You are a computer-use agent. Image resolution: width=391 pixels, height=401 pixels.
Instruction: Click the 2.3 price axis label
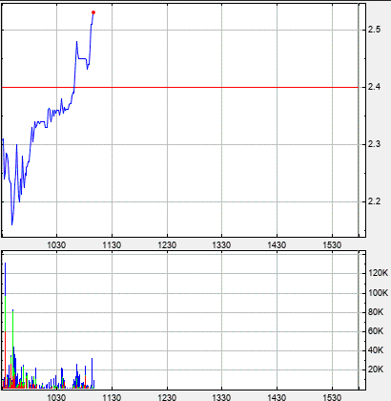coord(375,144)
